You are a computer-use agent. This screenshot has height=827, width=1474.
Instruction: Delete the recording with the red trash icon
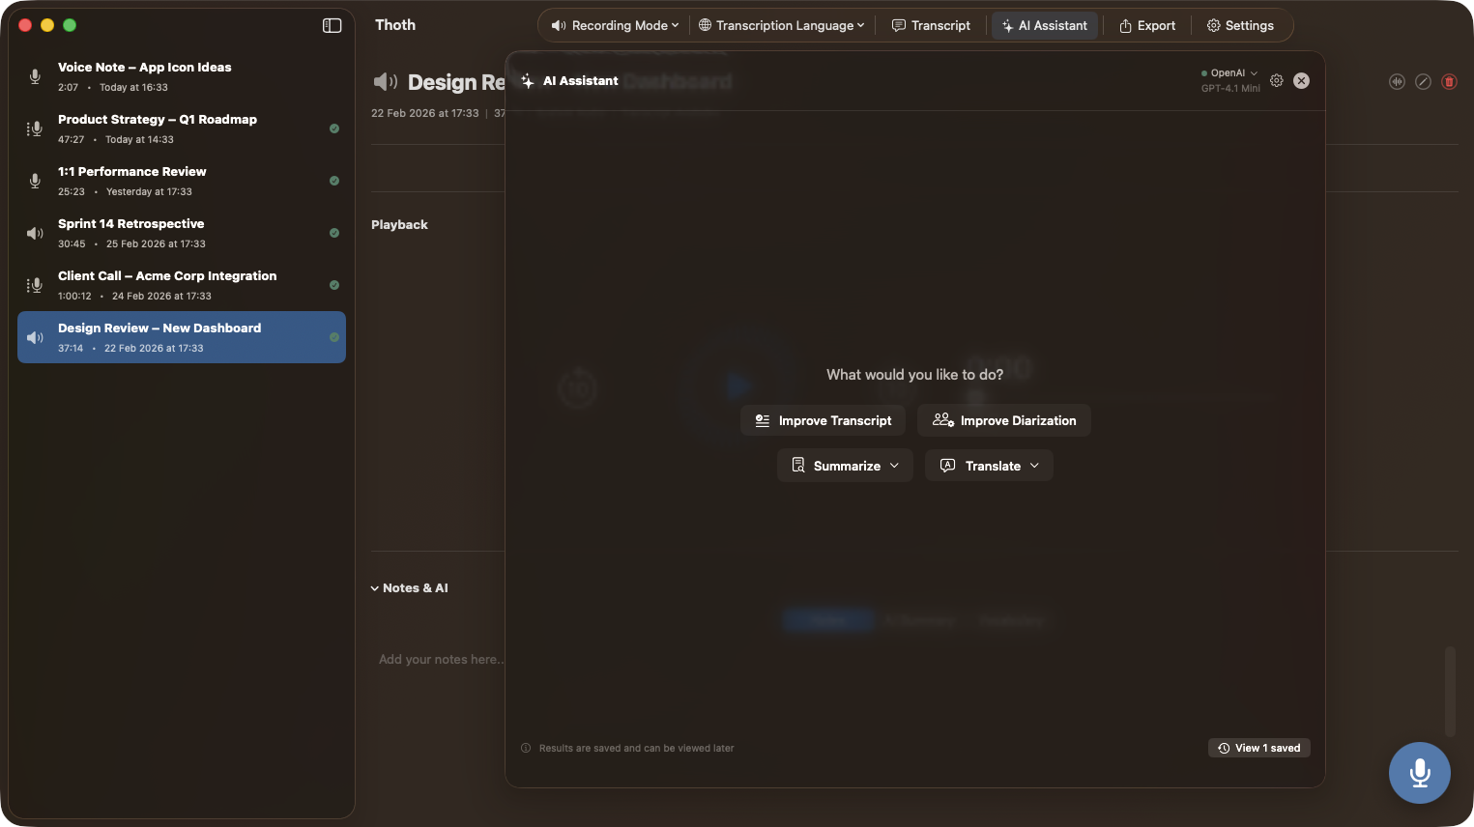coord(1449,81)
